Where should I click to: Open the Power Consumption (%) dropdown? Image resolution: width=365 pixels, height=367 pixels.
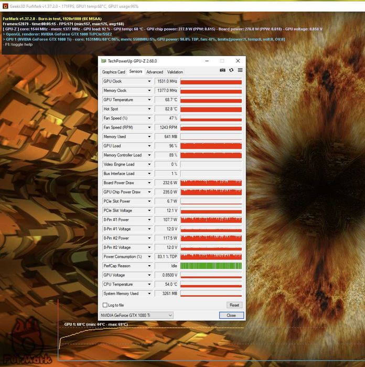click(149, 257)
